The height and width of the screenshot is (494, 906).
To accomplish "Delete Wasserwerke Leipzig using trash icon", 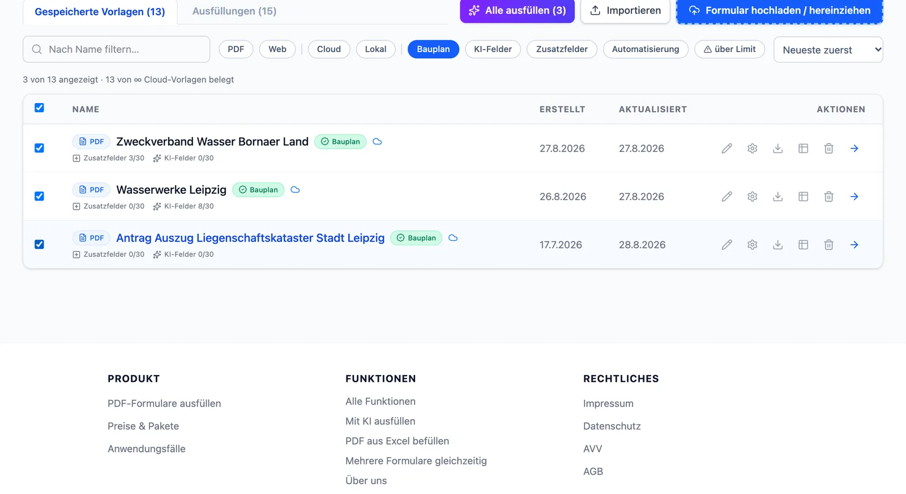I will (828, 197).
